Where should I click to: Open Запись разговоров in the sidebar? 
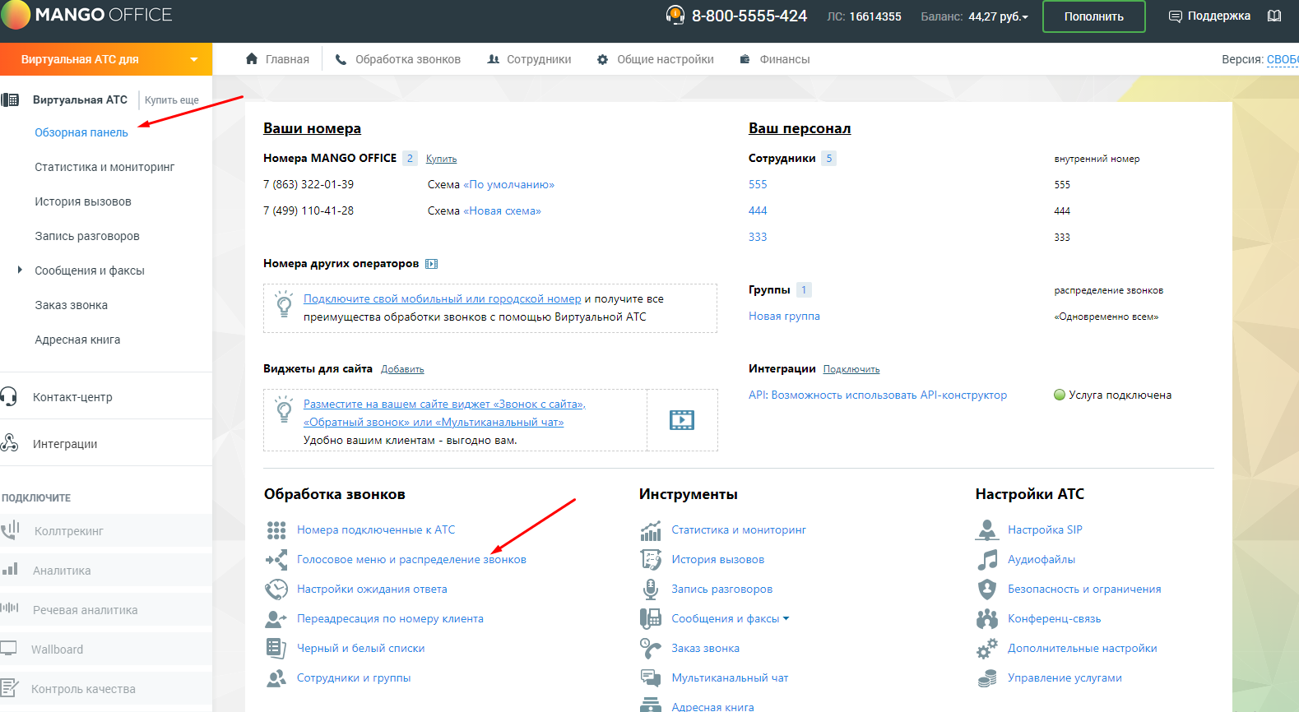click(x=87, y=236)
